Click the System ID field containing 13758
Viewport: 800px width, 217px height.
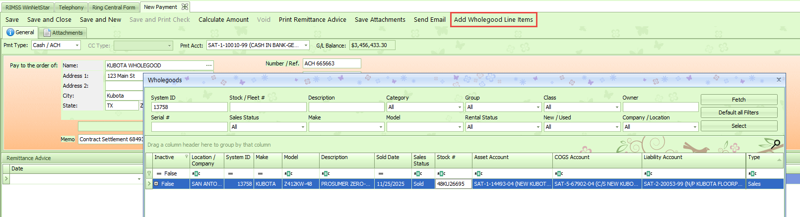click(x=189, y=107)
